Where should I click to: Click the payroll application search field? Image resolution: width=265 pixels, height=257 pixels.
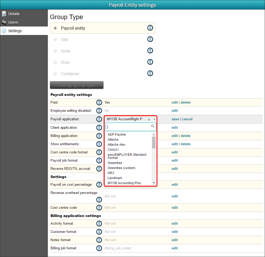(x=131, y=127)
